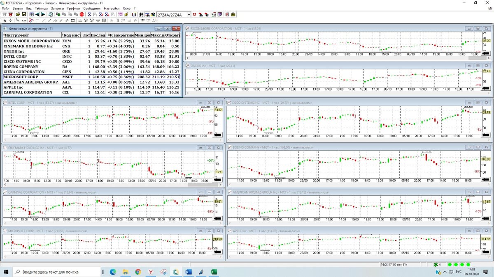Select the MICROSOFT CORP row
The width and height of the screenshot is (494, 277).
91,77
